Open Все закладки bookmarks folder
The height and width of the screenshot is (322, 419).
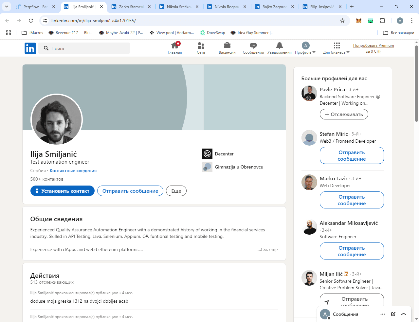[x=398, y=33]
